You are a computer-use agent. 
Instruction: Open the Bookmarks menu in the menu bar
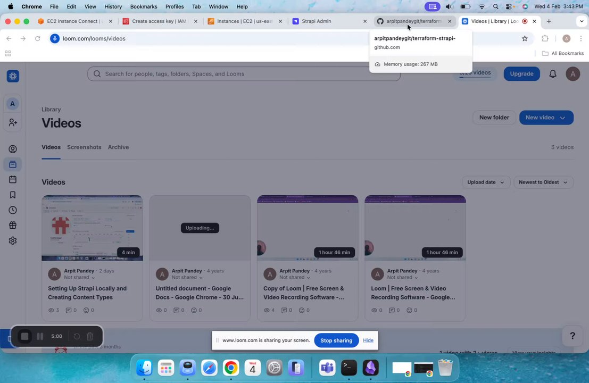point(144,6)
